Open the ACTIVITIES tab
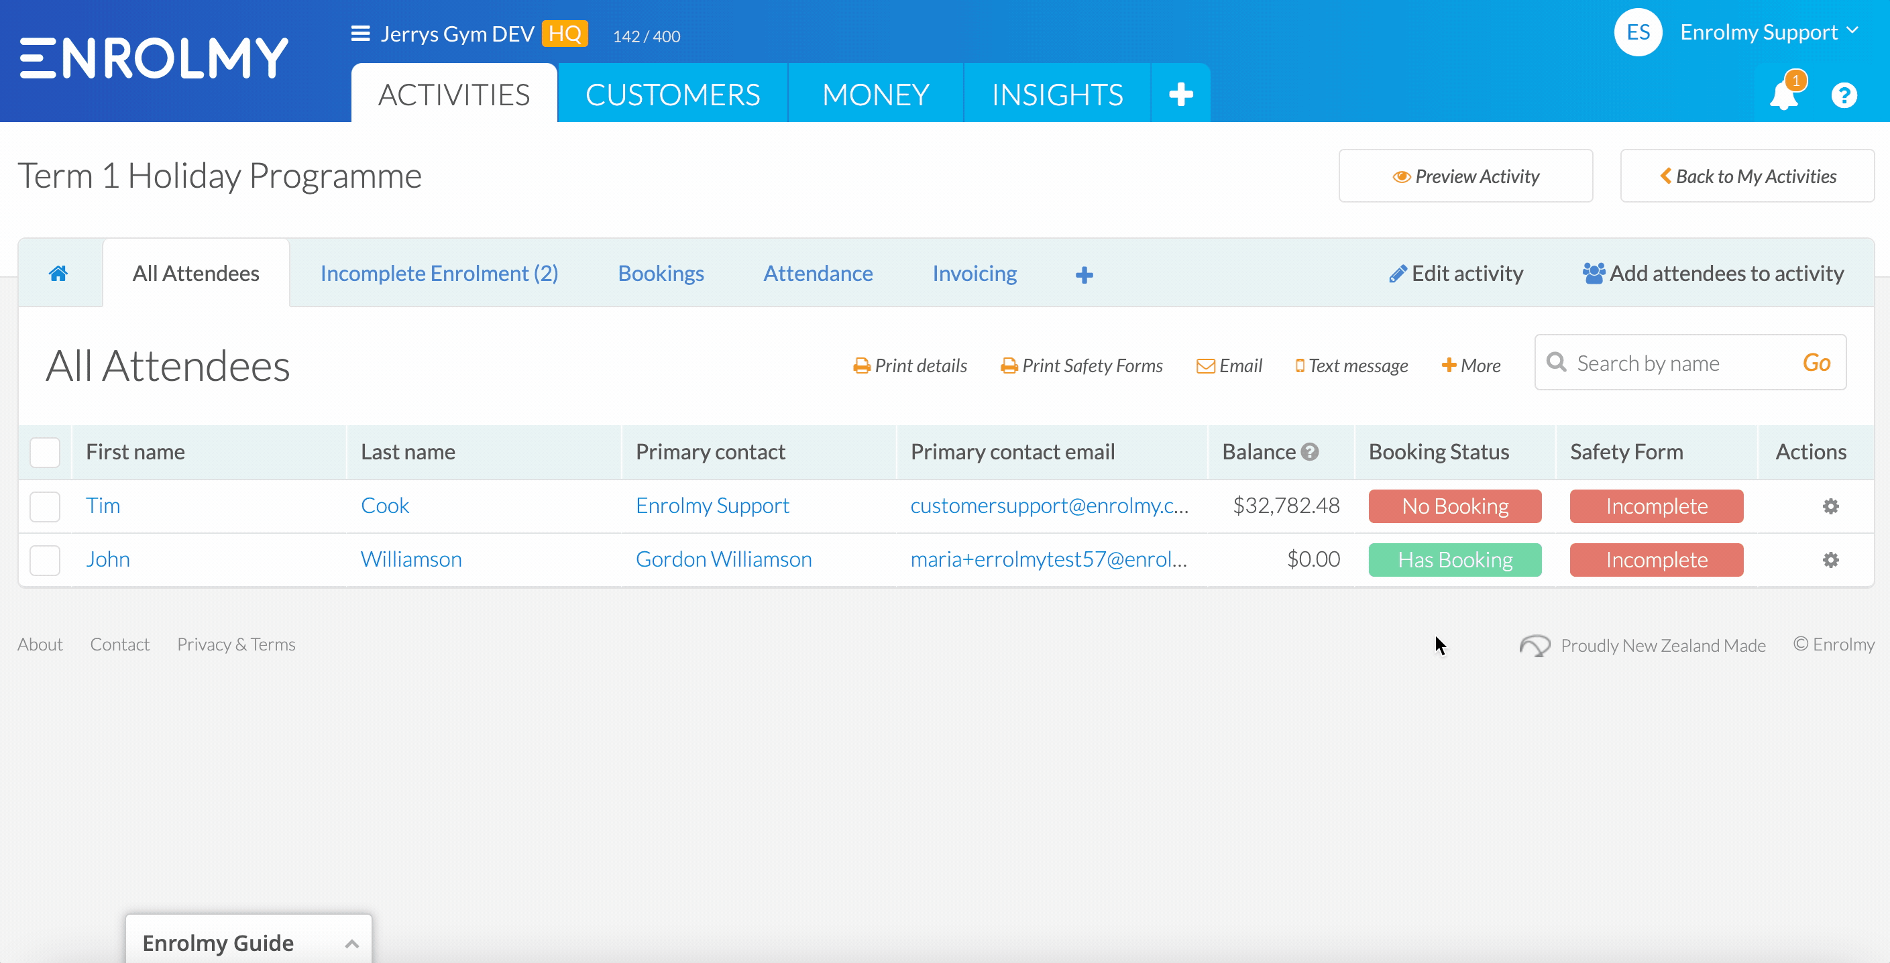1890x963 pixels. pos(454,94)
